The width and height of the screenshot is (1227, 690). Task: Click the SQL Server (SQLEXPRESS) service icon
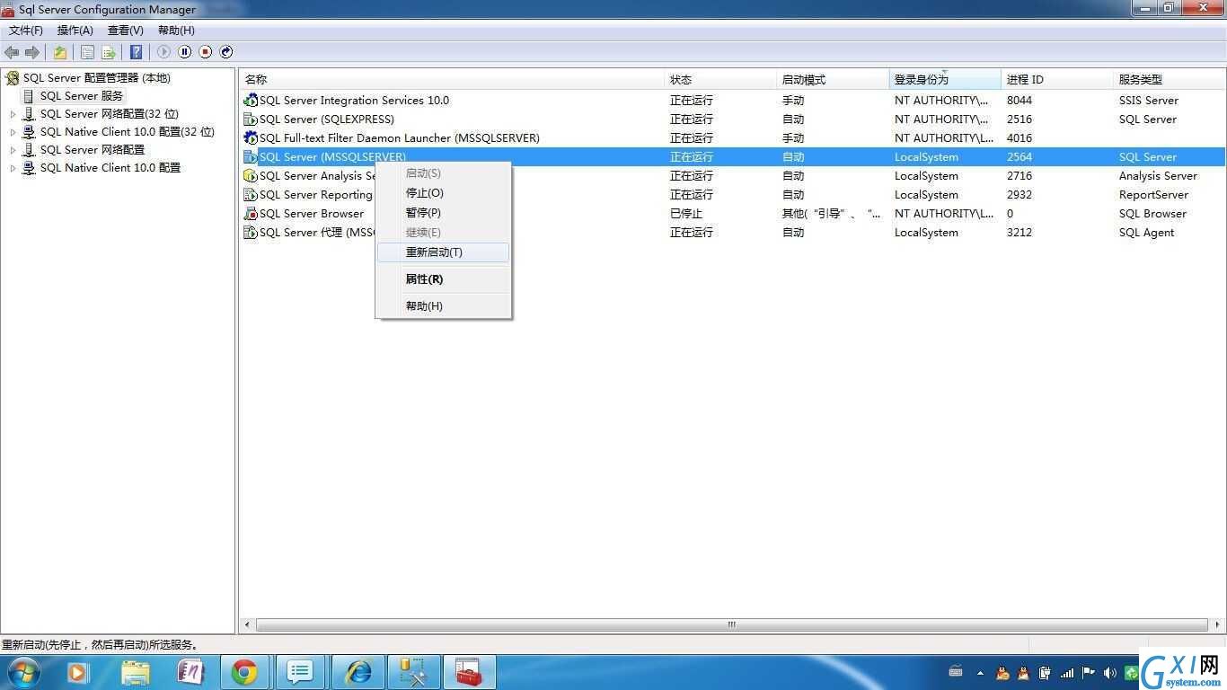tap(251, 119)
